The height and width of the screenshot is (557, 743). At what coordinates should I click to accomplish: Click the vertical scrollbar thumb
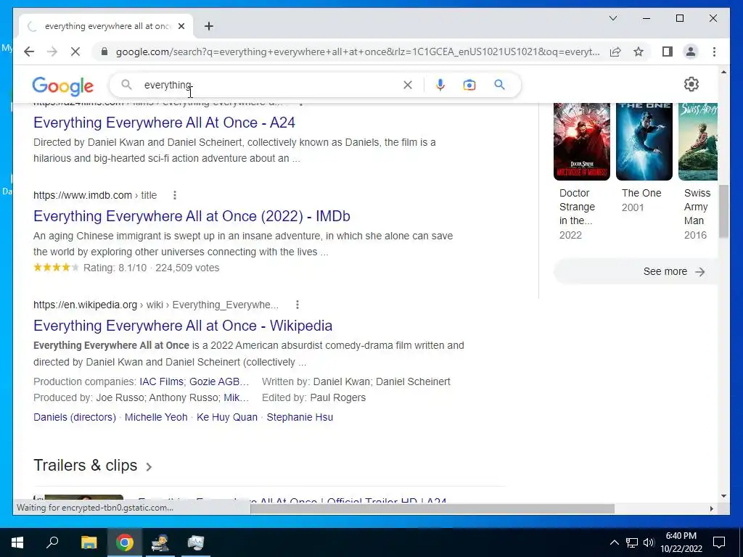click(723, 211)
